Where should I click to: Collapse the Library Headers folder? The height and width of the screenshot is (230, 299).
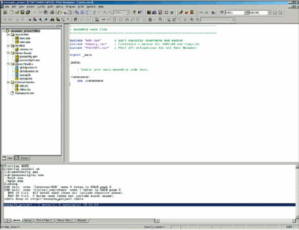8,64
